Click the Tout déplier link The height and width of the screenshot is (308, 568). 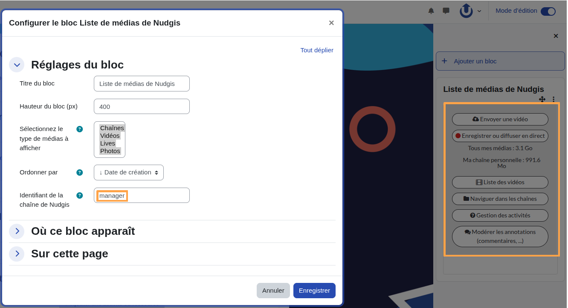click(x=317, y=50)
